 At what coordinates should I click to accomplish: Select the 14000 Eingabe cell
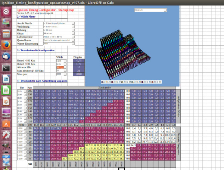[78, 74]
